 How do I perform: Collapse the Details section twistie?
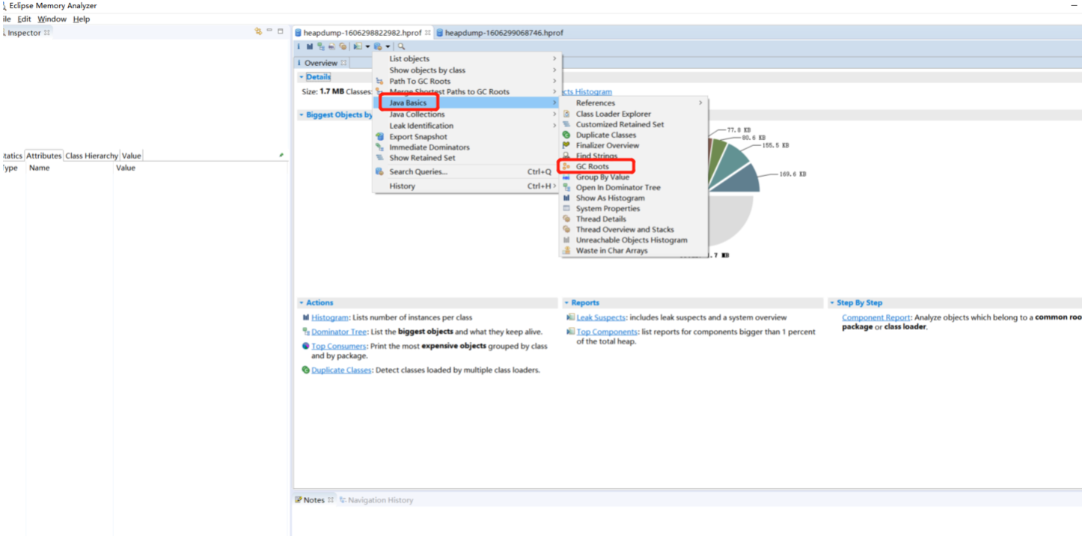pyautogui.click(x=302, y=77)
